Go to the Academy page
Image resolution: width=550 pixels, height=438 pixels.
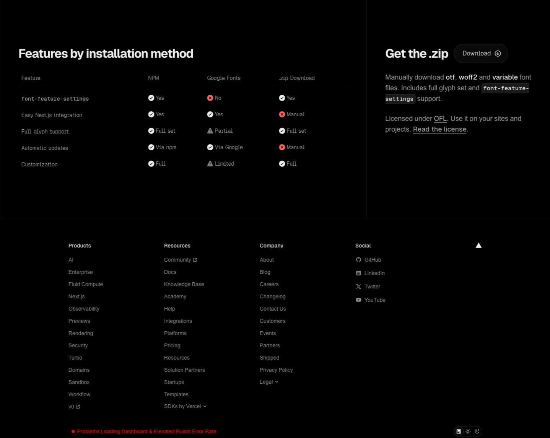(175, 296)
